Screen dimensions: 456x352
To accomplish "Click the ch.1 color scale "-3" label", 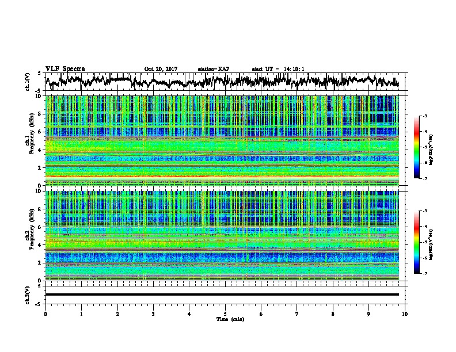I will click(424, 116).
